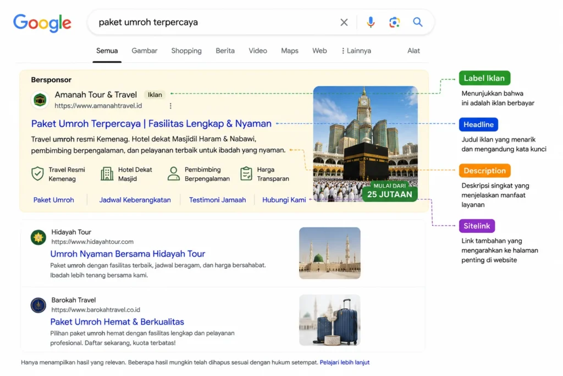563x376 pixels.
Task: Go to the Berita tab
Action: (x=225, y=51)
